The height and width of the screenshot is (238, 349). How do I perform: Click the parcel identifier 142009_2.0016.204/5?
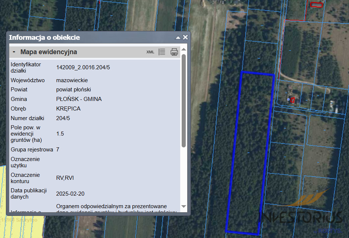tap(83, 67)
